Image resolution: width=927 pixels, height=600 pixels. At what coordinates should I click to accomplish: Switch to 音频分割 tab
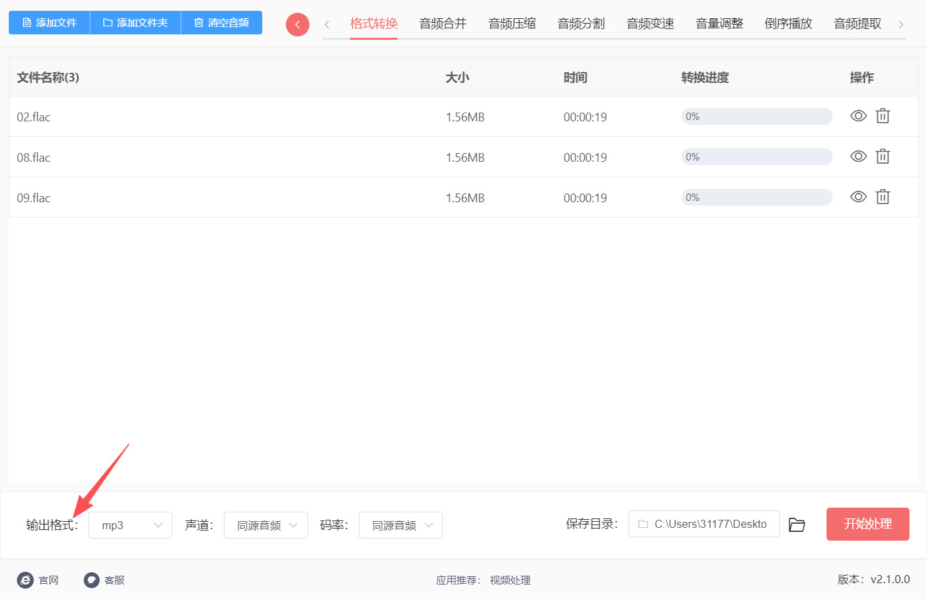tap(581, 24)
